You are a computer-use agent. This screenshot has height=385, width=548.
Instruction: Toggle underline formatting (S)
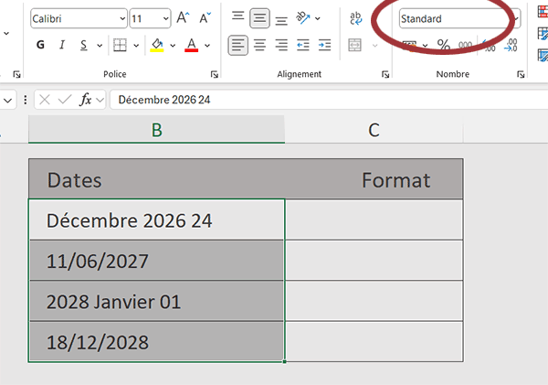(x=85, y=45)
